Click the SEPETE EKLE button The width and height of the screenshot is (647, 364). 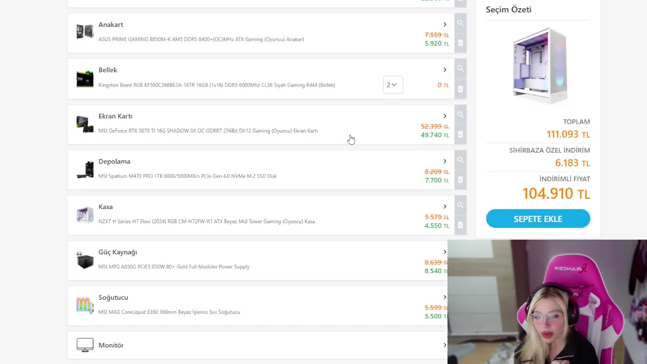coord(538,219)
